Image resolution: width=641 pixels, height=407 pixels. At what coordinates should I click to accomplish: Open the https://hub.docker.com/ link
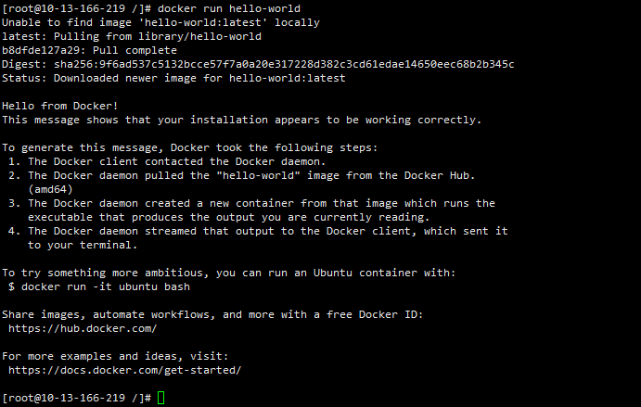click(83, 328)
